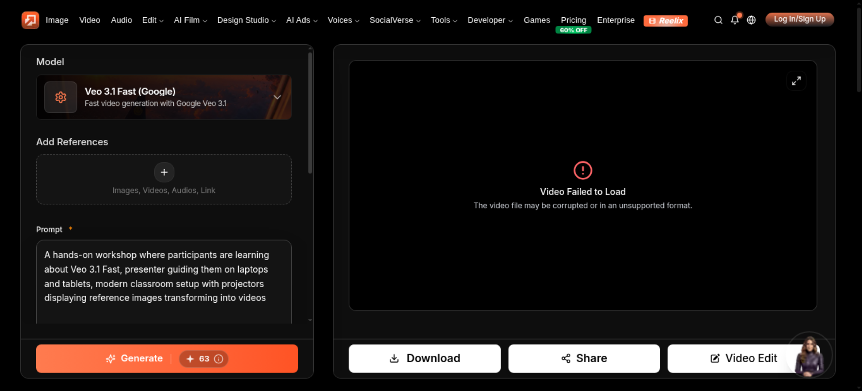This screenshot has width=862, height=391.
Task: Expand the AI Film menu
Action: 191,20
